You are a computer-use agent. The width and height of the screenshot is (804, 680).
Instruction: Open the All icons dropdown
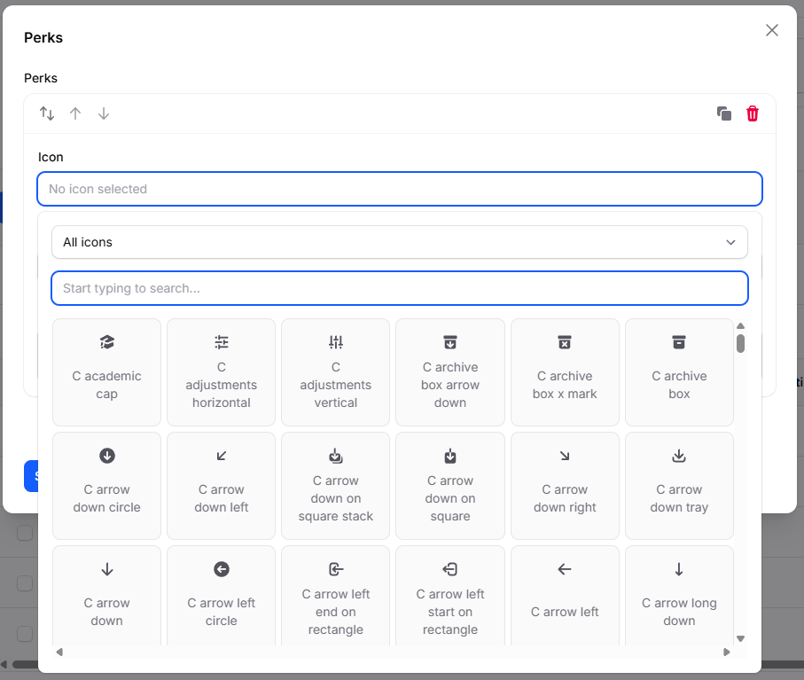[399, 242]
